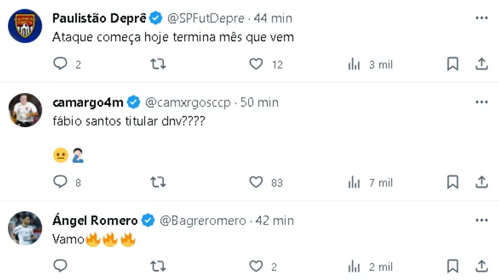This screenshot has width=499, height=280.
Task: Reply to Ángel Romero's tweet
Action: [x=61, y=267]
